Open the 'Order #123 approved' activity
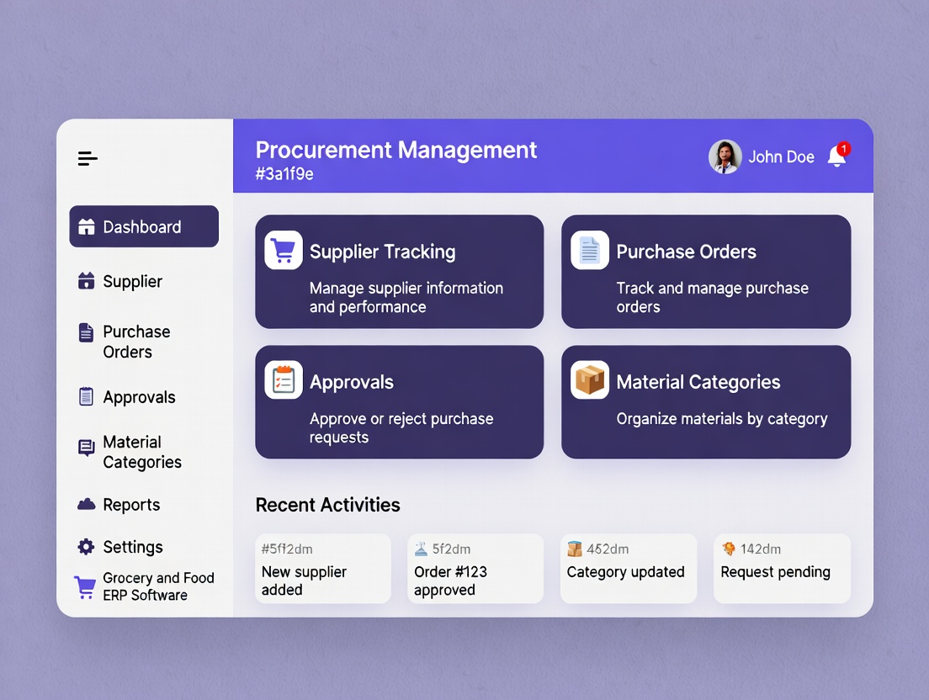The height and width of the screenshot is (700, 929). coord(475,569)
